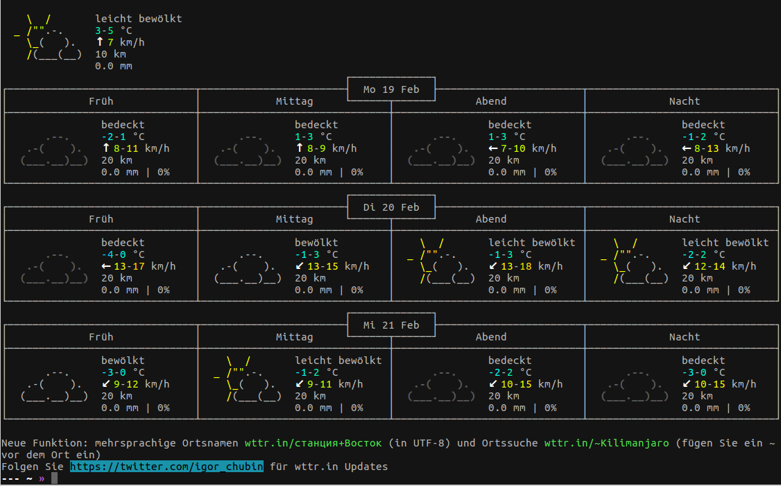Image resolution: width=781 pixels, height=486 pixels.
Task: Click the 20 km visibility on Di Abend
Action: point(504,278)
